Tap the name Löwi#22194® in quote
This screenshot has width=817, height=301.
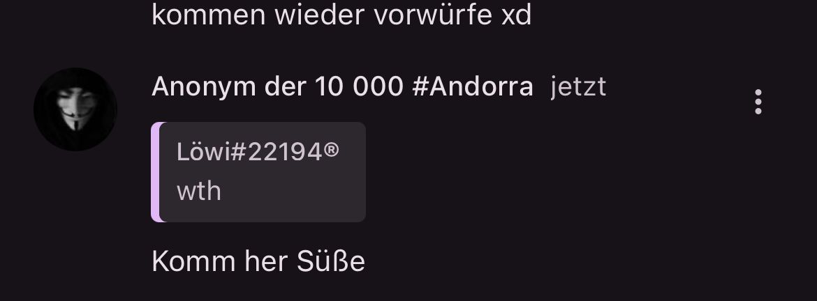point(258,153)
